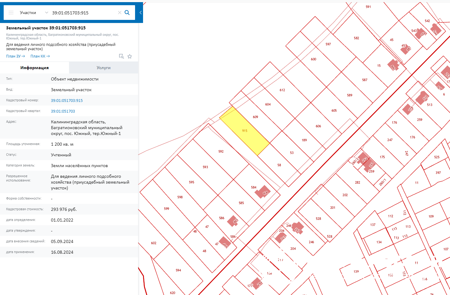The height and width of the screenshot is (295, 450).
Task: Clear the search field with X icon
Action: click(x=120, y=13)
